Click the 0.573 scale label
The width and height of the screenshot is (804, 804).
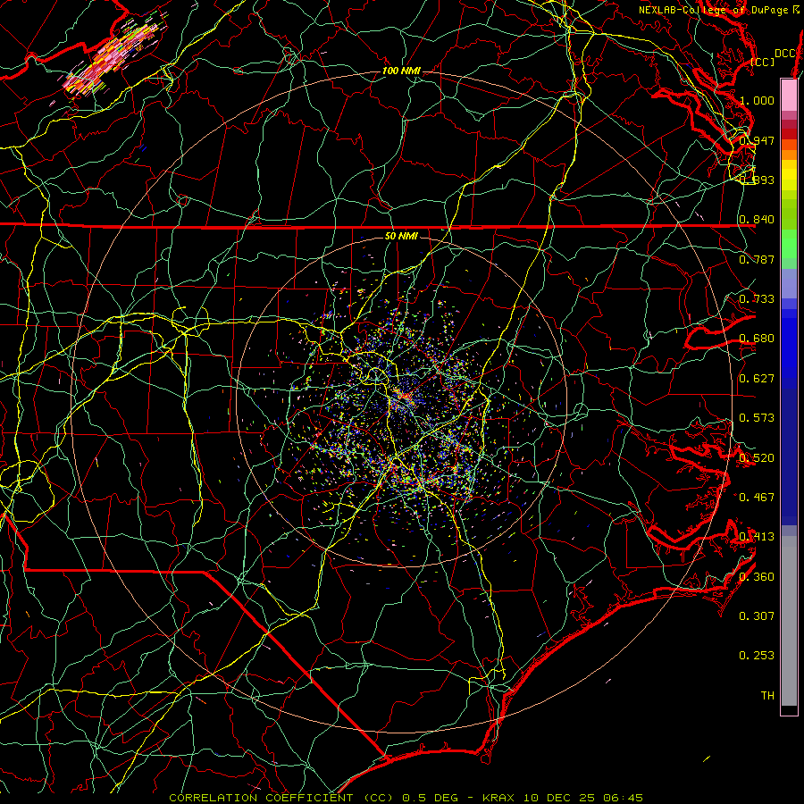757,418
